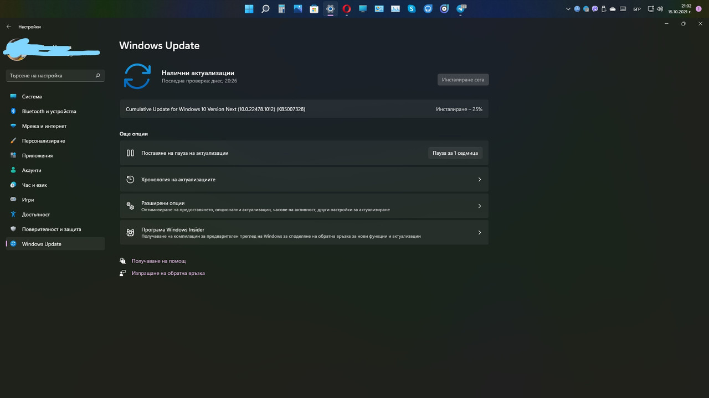The image size is (709, 398).
Task: Click the blue headphones taskbar icon
Action: (x=428, y=9)
